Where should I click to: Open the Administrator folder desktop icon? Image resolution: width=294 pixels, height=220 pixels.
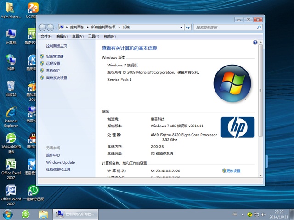pyautogui.click(x=11, y=11)
